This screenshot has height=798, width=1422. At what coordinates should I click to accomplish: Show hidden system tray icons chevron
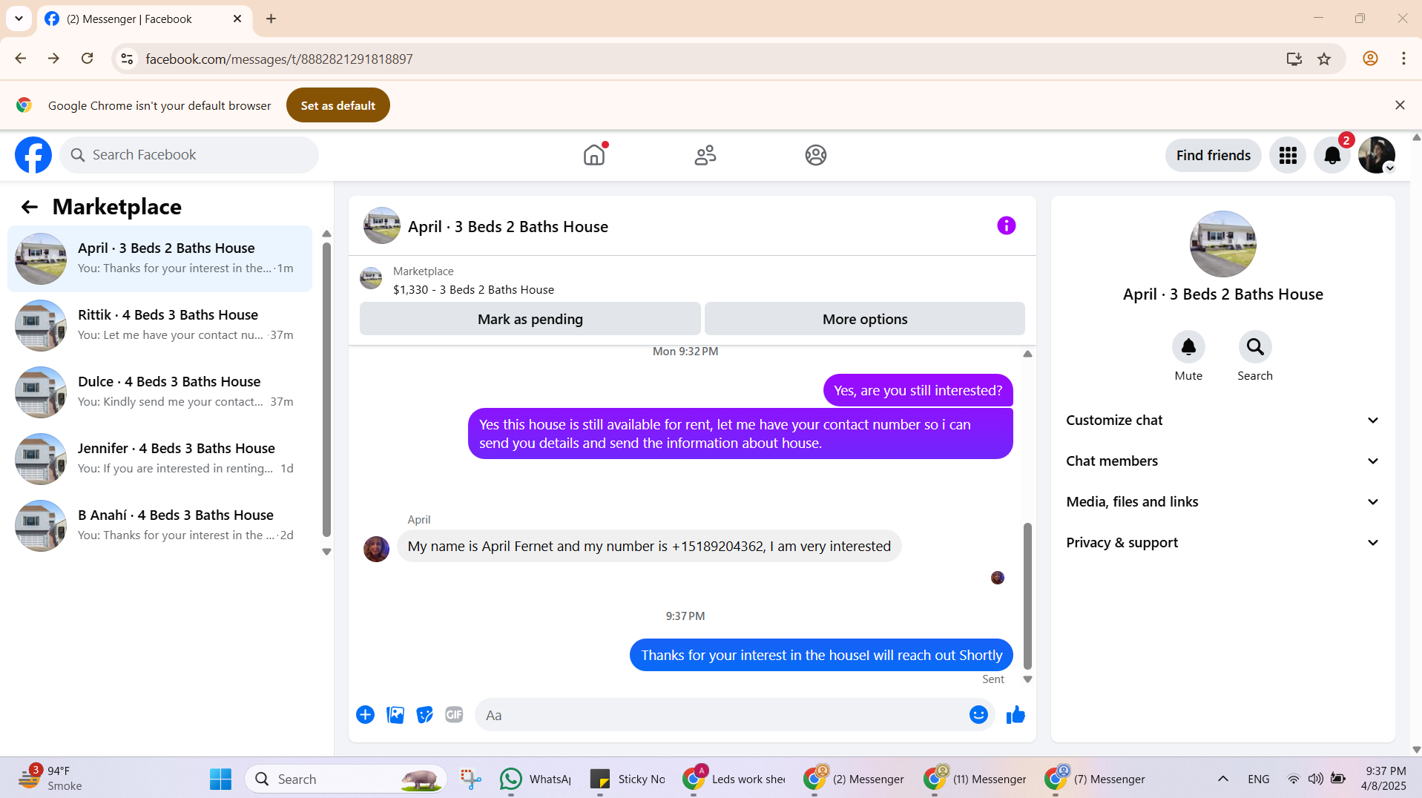tap(1223, 779)
